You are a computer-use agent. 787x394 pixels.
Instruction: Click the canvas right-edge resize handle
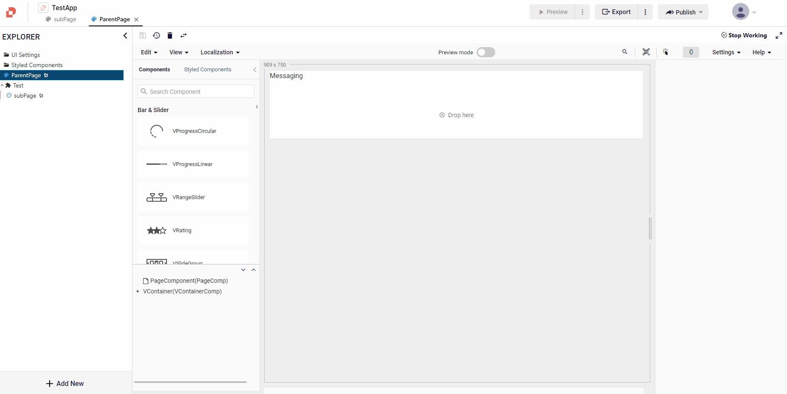pyautogui.click(x=650, y=228)
